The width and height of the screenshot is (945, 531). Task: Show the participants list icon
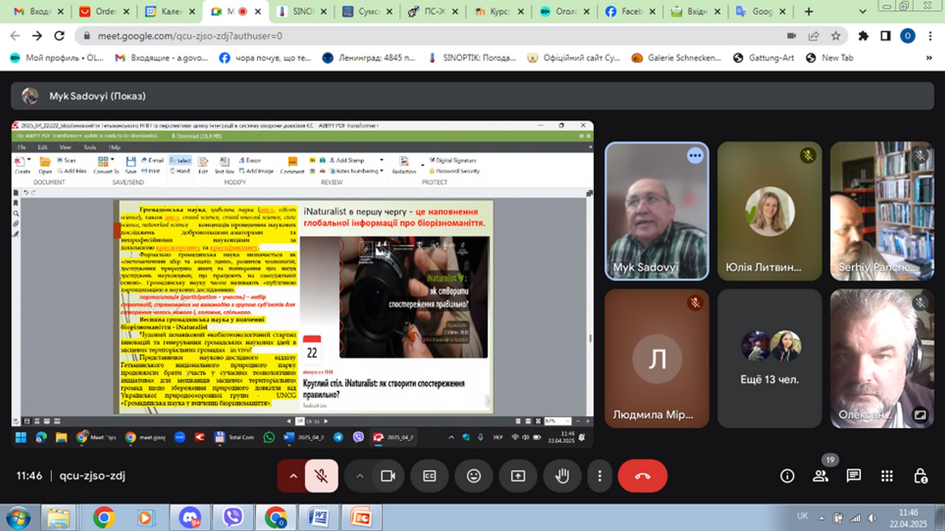tap(820, 476)
